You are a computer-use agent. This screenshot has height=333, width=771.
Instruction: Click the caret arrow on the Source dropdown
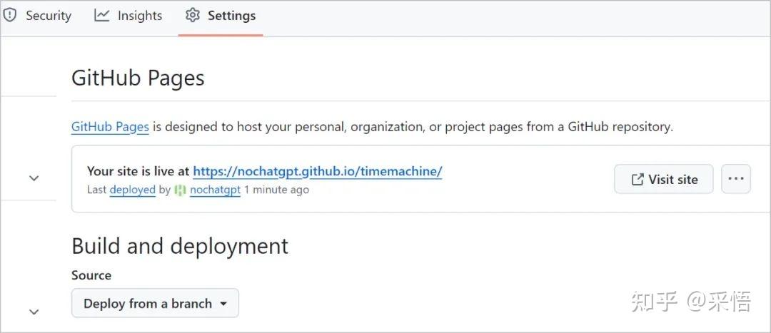223,304
